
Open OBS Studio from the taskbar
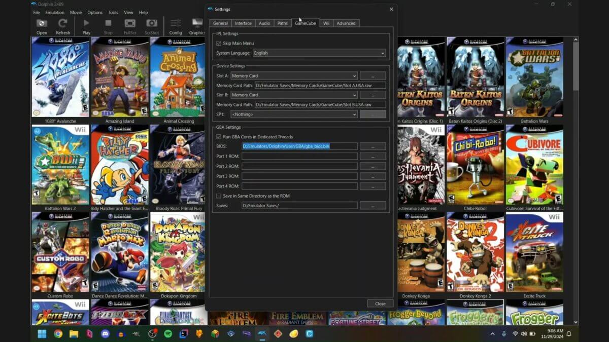tap(152, 334)
